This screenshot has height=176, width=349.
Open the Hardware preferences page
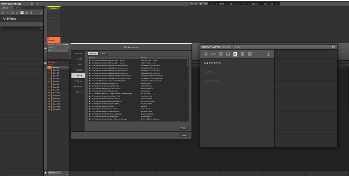point(78,87)
